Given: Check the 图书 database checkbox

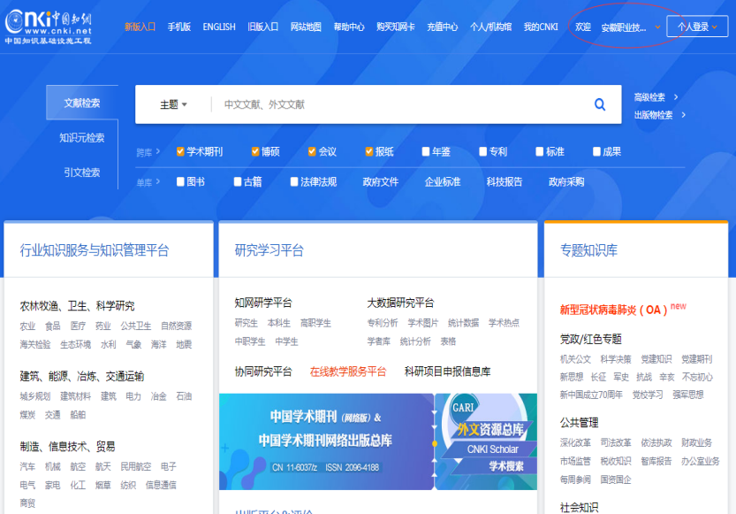Looking at the screenshot, I should [180, 181].
